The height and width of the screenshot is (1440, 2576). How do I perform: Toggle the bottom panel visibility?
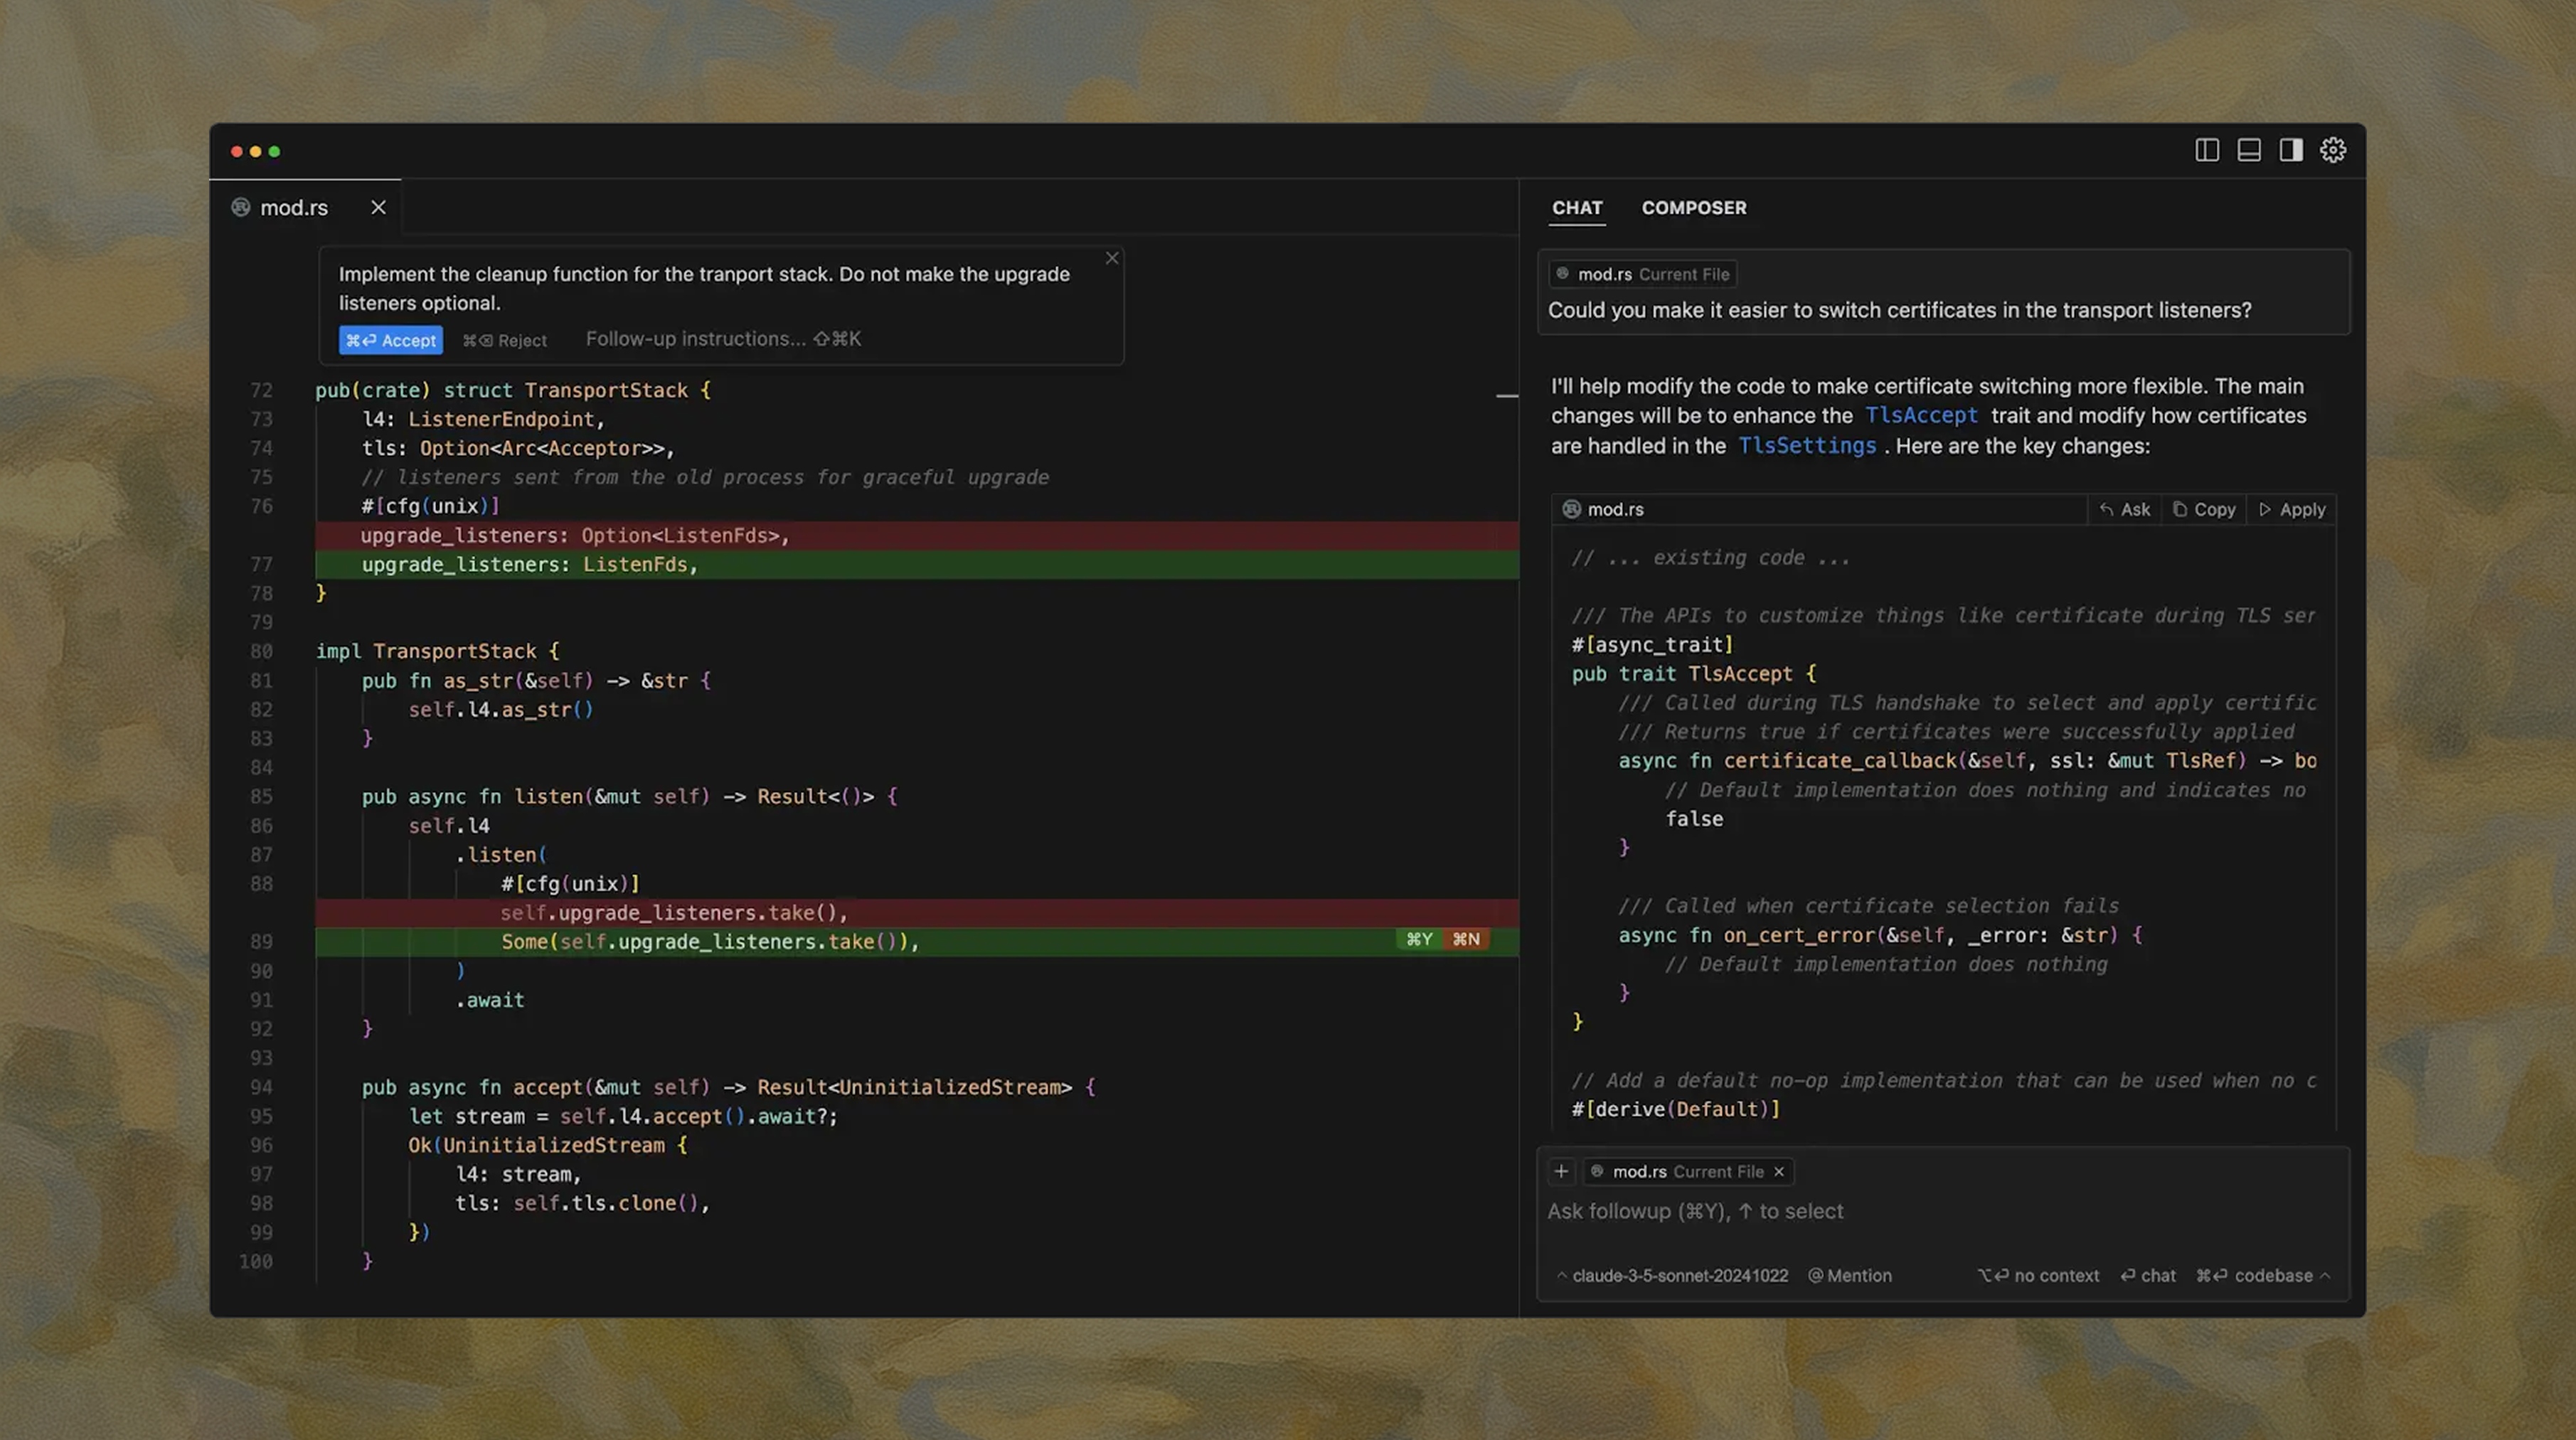click(2249, 149)
